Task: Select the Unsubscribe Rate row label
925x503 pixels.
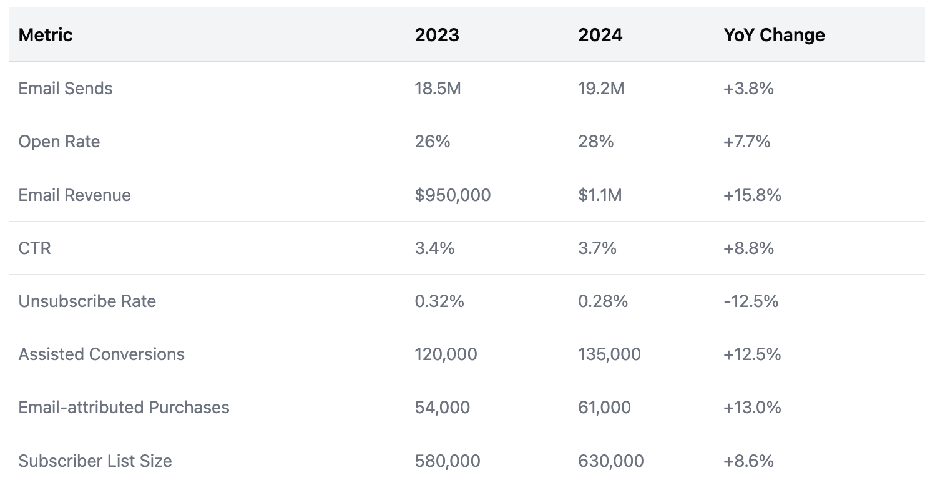Action: [87, 301]
